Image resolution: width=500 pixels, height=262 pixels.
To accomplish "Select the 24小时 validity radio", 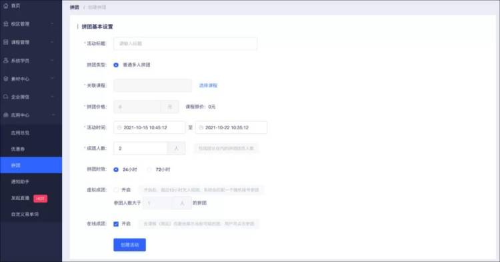I will click(x=116, y=169).
